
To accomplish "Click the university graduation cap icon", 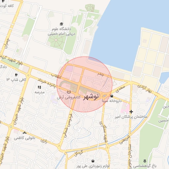I will (x=61, y=24).
